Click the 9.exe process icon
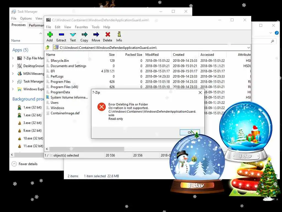282x212 pixels. coord(20,131)
